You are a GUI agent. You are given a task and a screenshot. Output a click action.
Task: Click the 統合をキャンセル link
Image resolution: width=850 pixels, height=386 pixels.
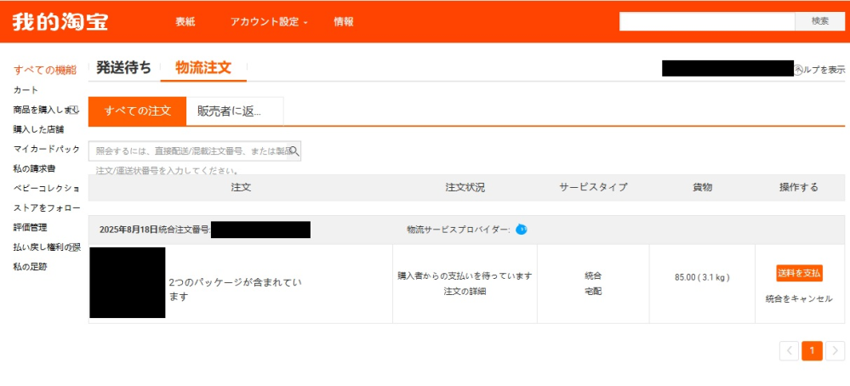click(799, 298)
